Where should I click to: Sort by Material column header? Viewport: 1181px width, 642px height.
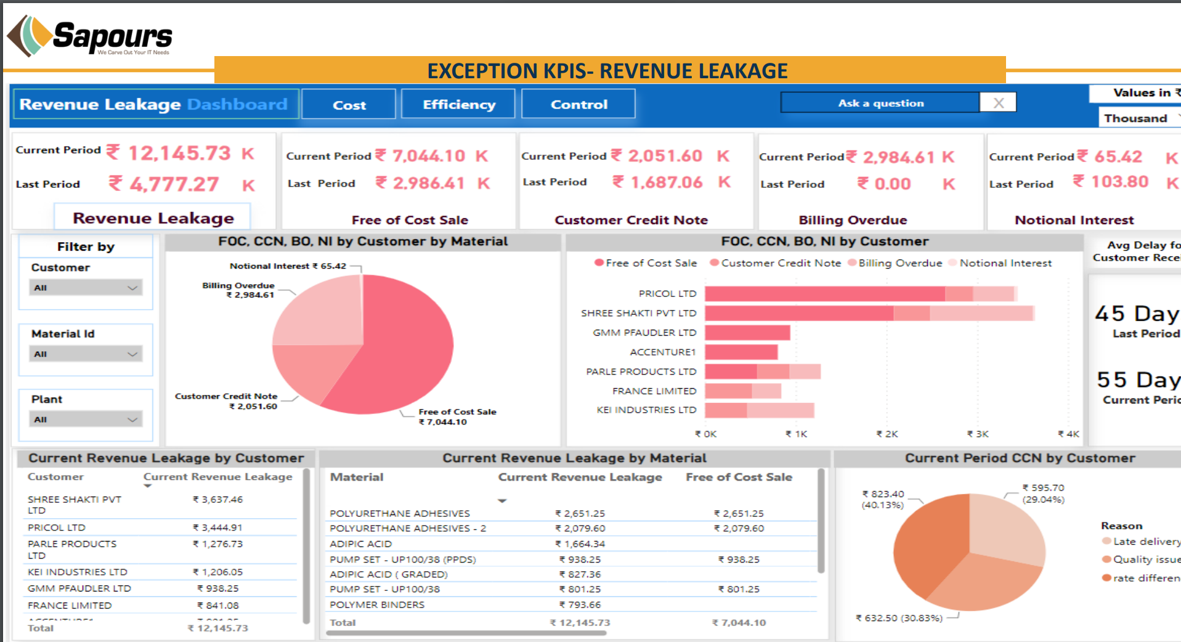[357, 477]
